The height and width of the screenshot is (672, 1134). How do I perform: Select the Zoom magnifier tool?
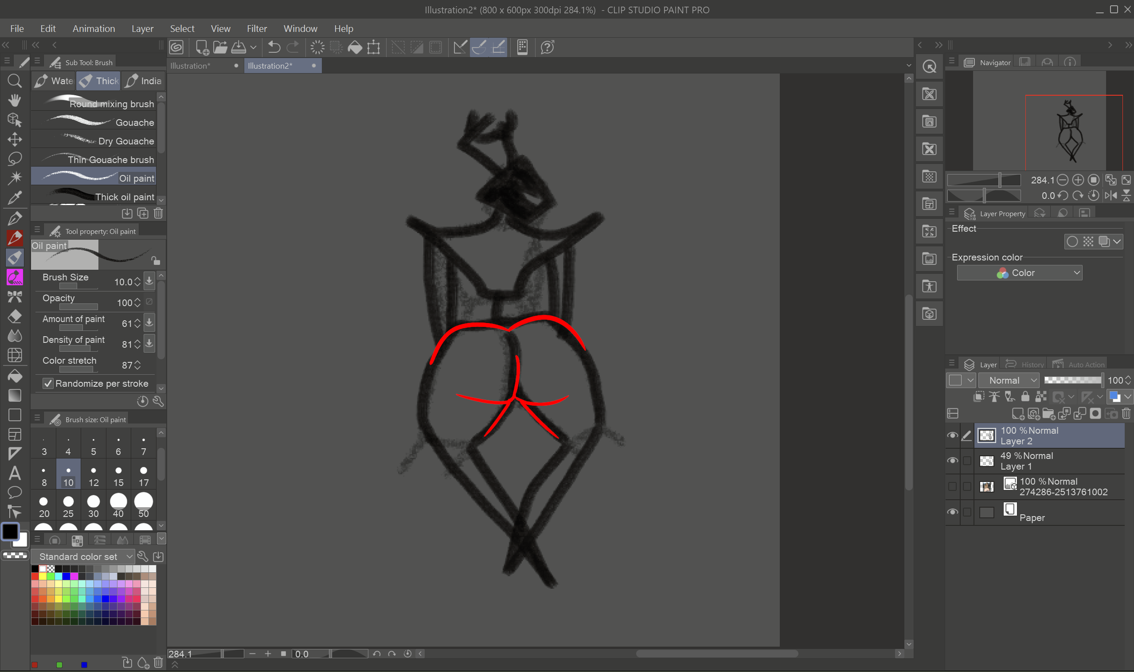[x=15, y=81]
